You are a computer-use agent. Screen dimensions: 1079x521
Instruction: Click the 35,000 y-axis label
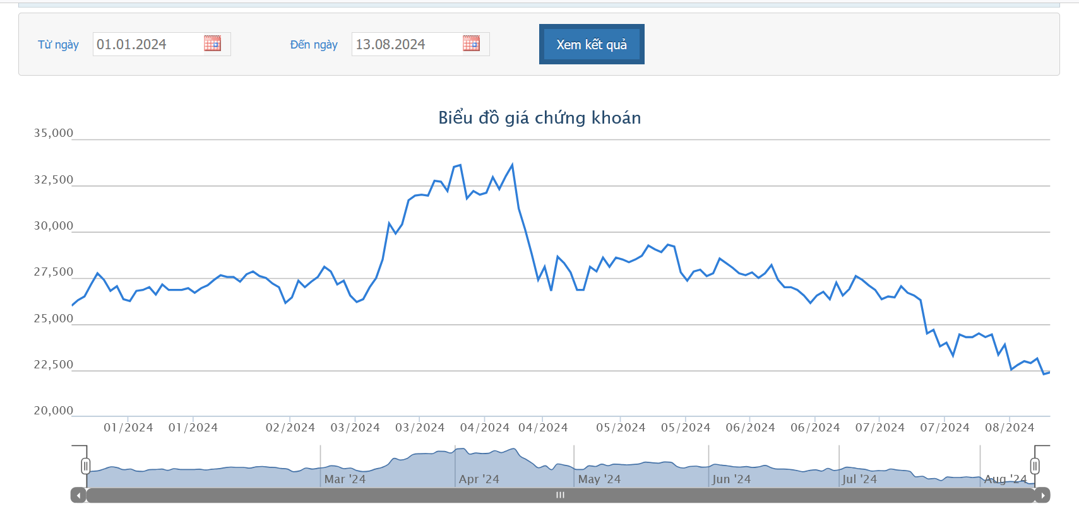54,133
